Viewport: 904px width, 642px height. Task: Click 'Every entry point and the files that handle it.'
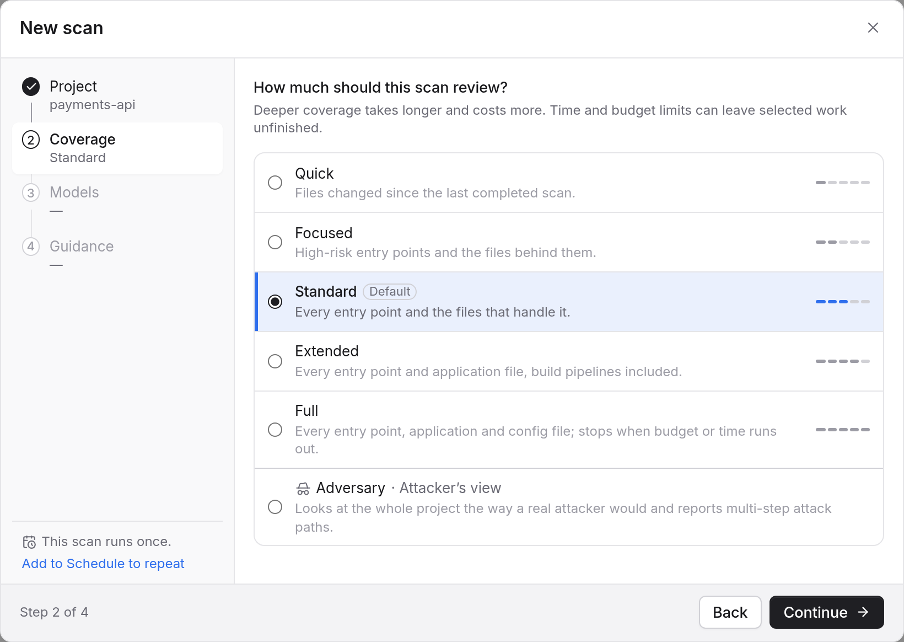[433, 312]
